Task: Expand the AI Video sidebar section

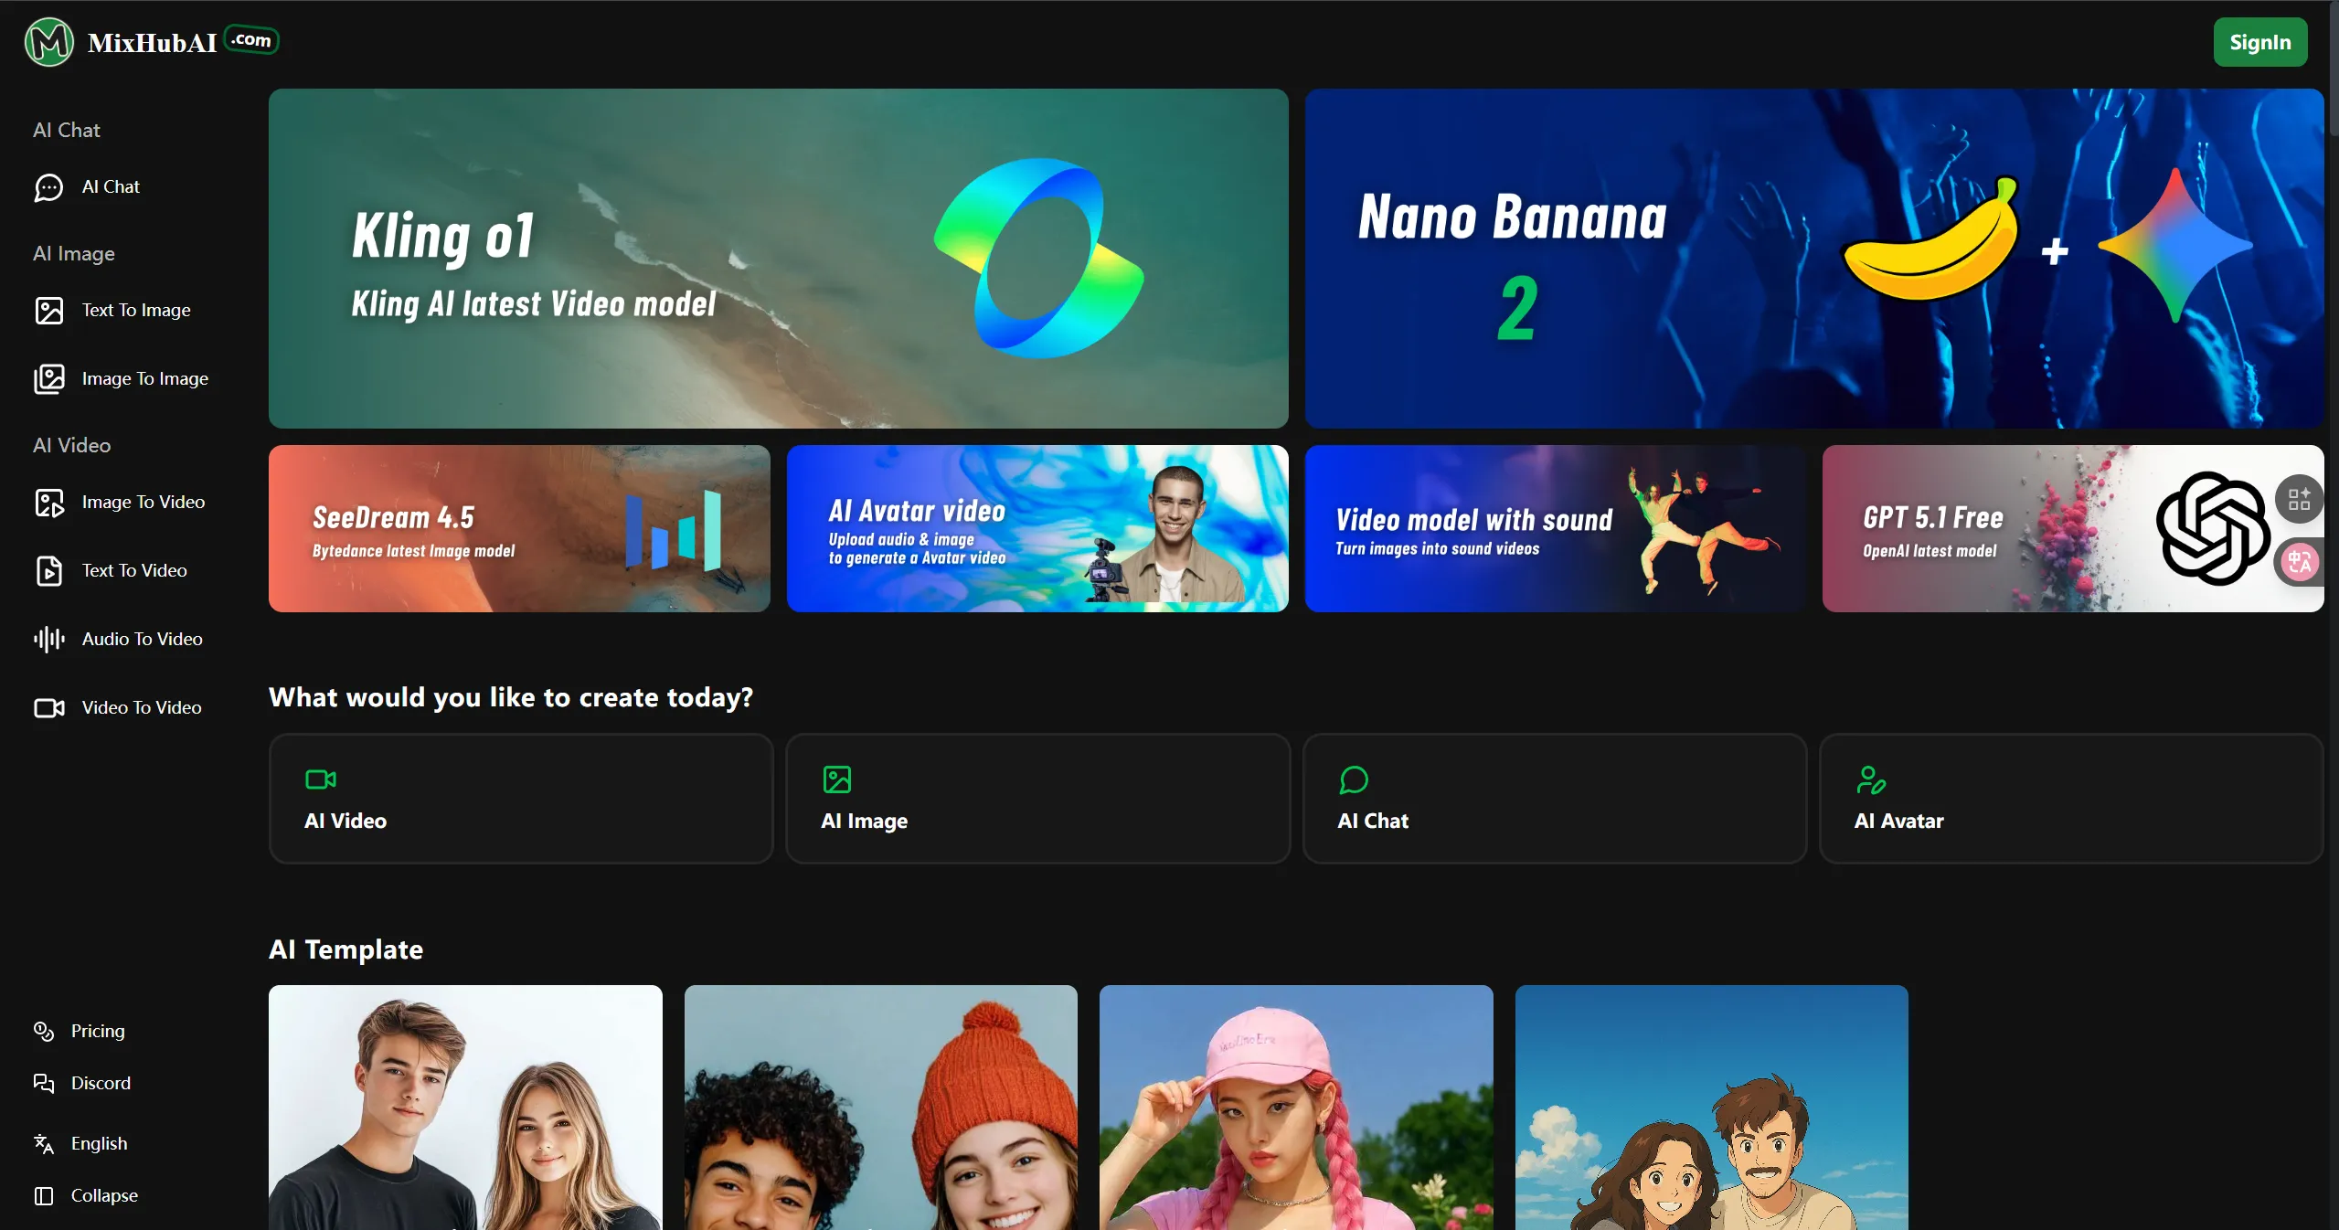Action: click(x=71, y=445)
